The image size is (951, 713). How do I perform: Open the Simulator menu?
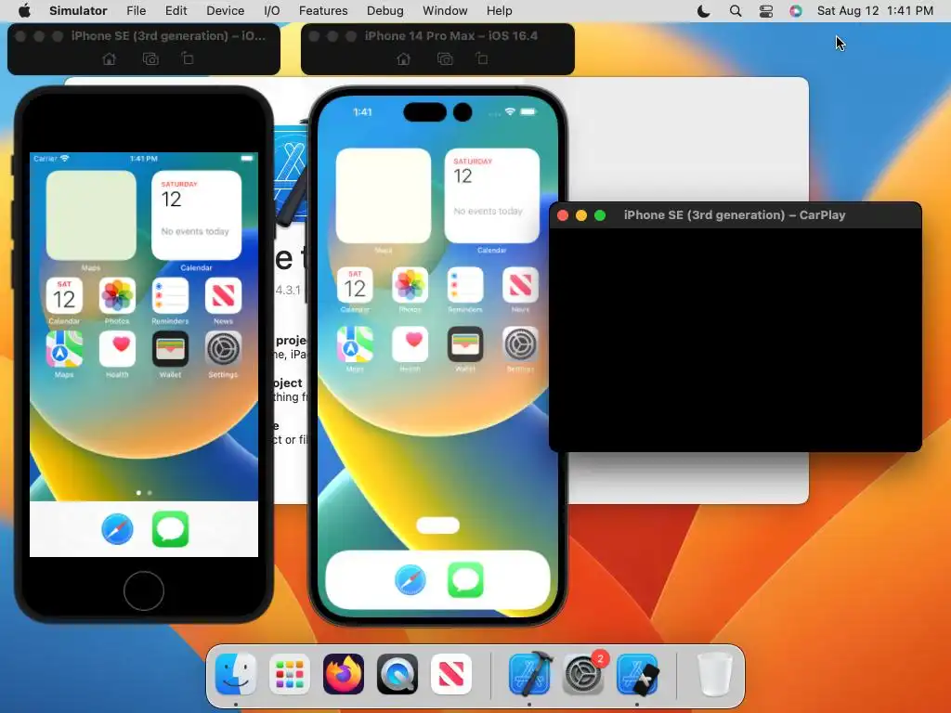tap(78, 10)
